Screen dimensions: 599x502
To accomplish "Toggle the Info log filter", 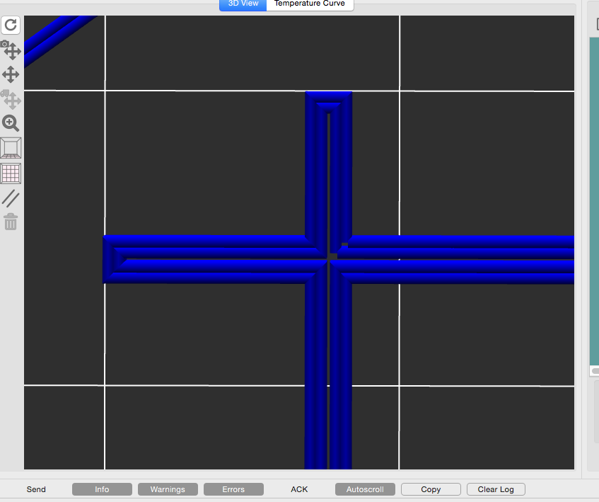I will tap(102, 489).
